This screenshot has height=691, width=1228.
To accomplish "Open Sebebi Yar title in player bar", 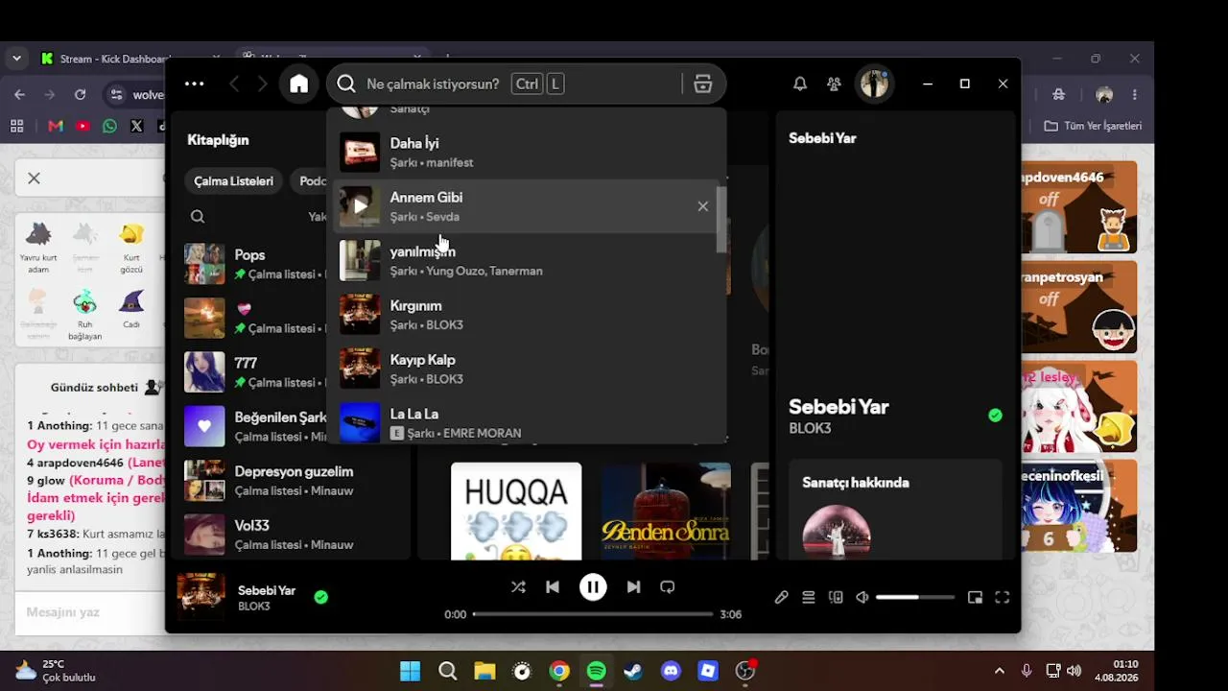I will coord(267,590).
